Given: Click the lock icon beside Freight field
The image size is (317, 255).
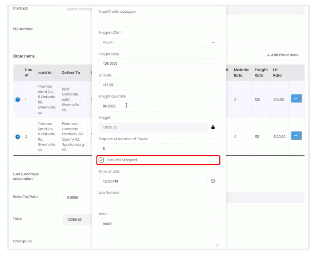Looking at the screenshot, I should coord(213,127).
